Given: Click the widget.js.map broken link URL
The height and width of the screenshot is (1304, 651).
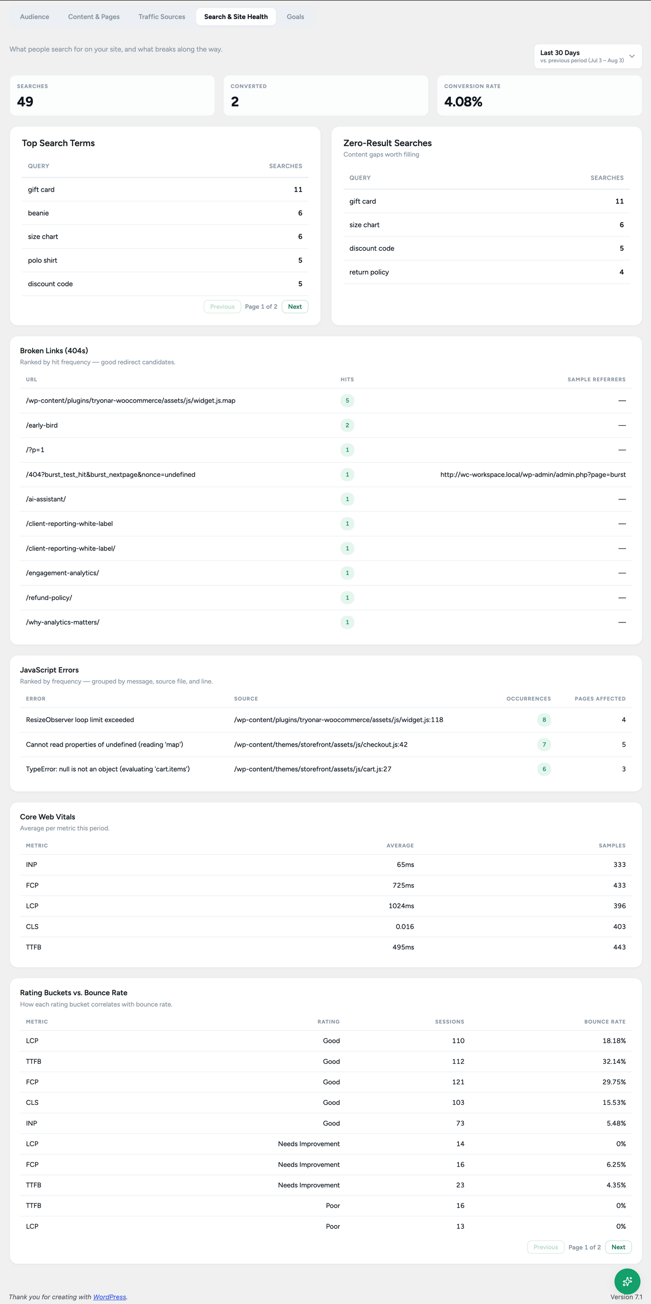Looking at the screenshot, I should (x=131, y=401).
